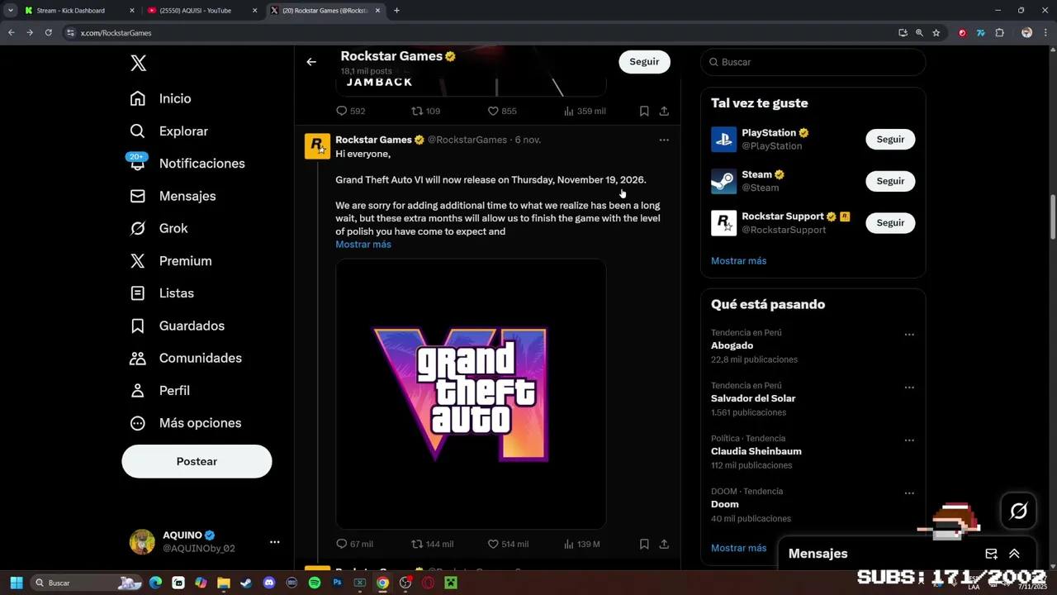Open the floating Grok button
The height and width of the screenshot is (595, 1057).
pyautogui.click(x=1018, y=512)
